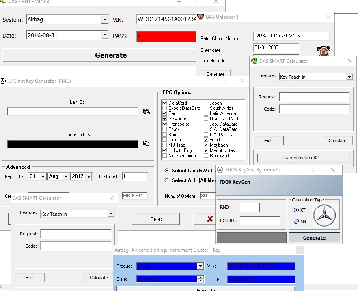Click Request field in right DAS SMART Calculator
The width and height of the screenshot is (358, 291).
click(x=315, y=97)
